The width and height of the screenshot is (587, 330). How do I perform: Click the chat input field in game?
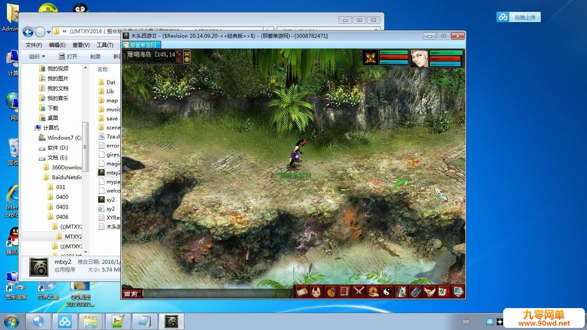[218, 294]
